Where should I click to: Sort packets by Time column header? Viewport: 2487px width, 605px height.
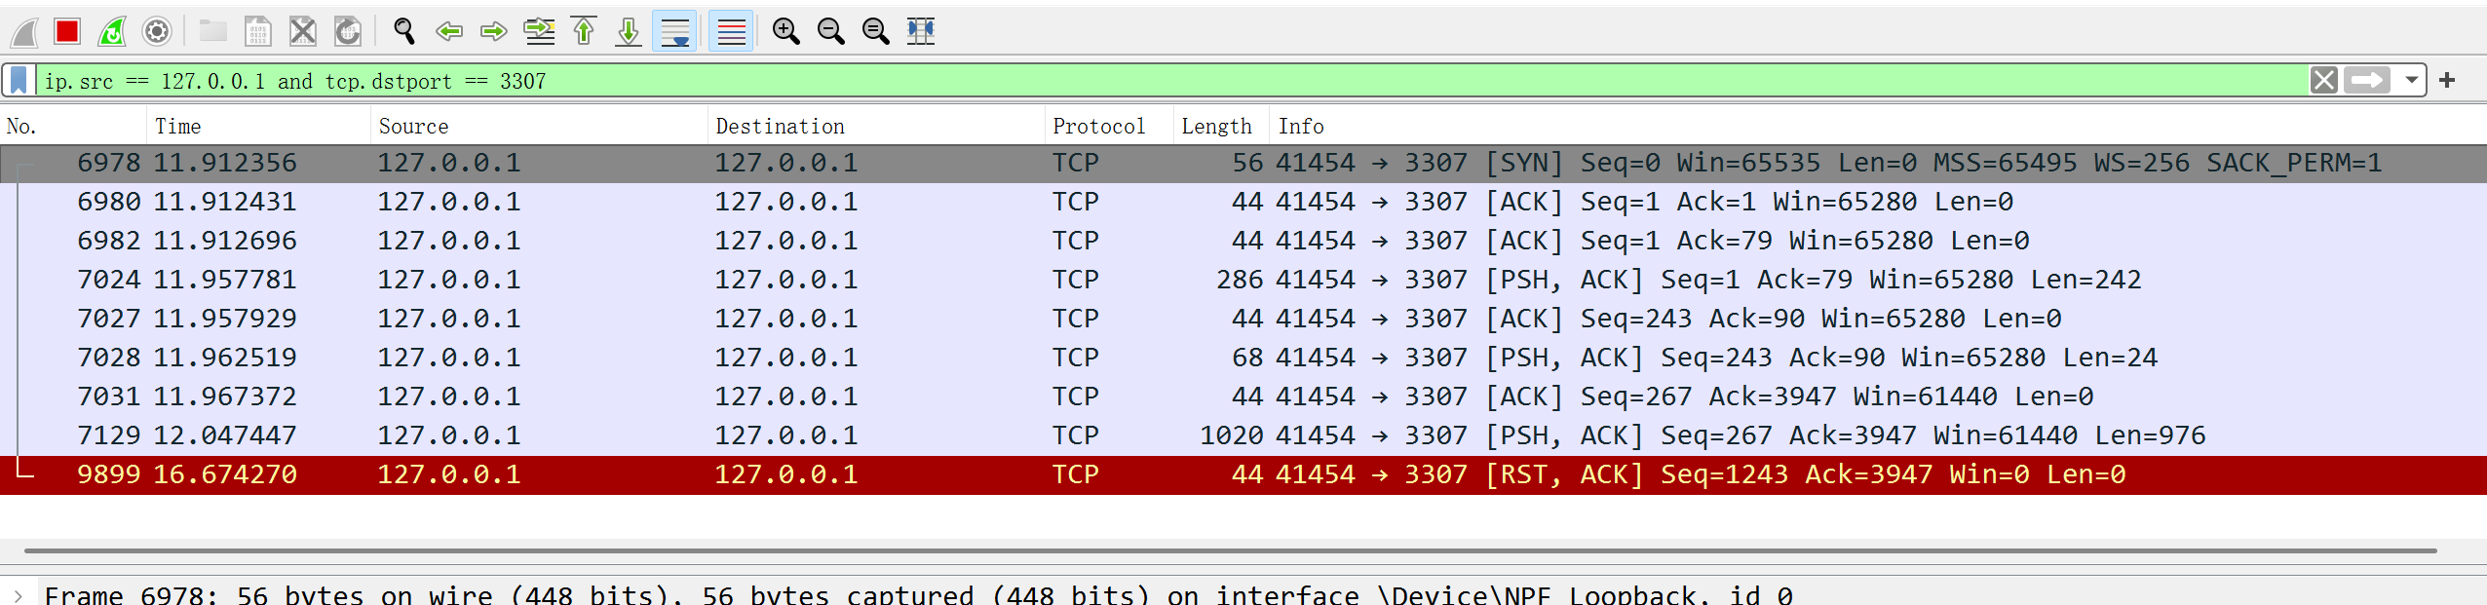[178, 127]
